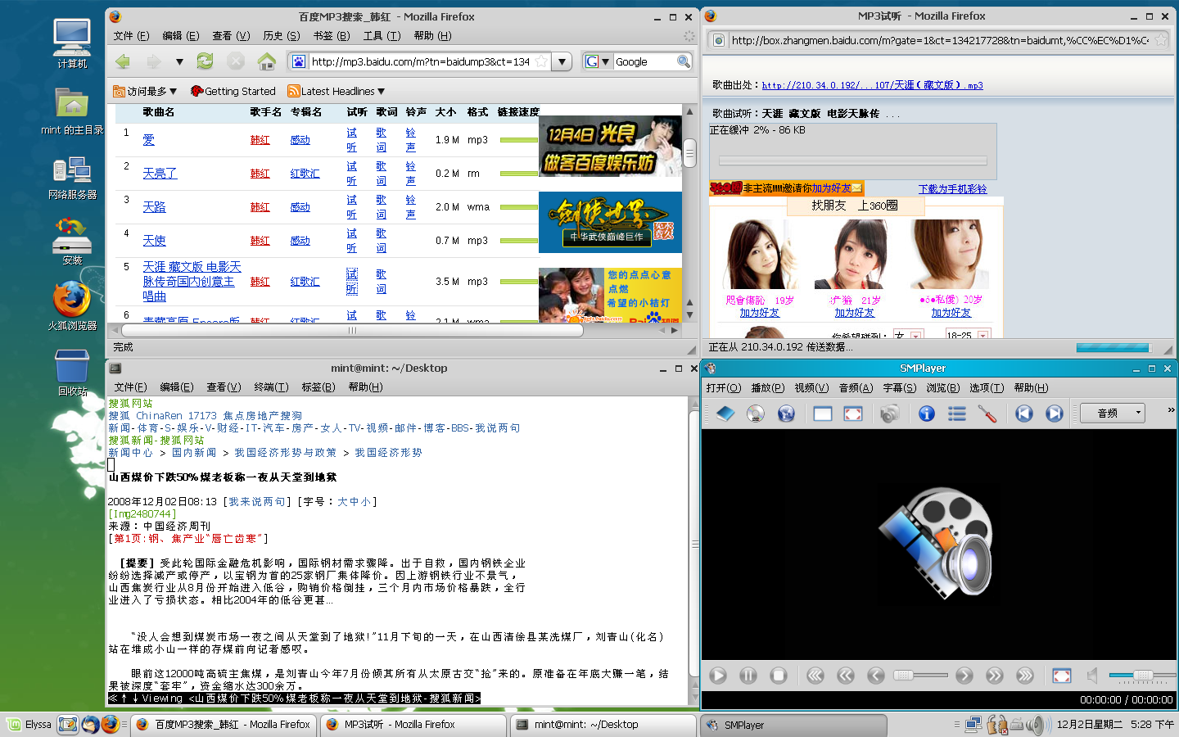Adjust the SMPlayer seek slider
1179x737 pixels.
coord(919,676)
